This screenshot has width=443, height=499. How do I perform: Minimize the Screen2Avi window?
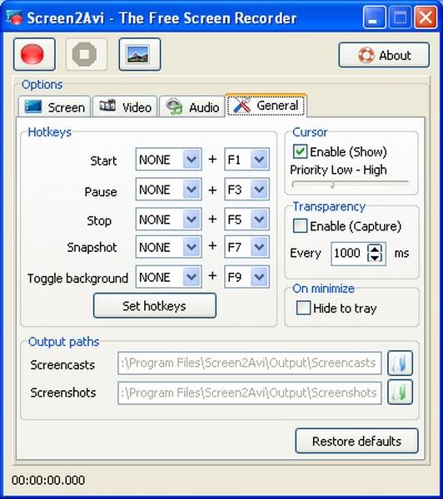(x=374, y=17)
